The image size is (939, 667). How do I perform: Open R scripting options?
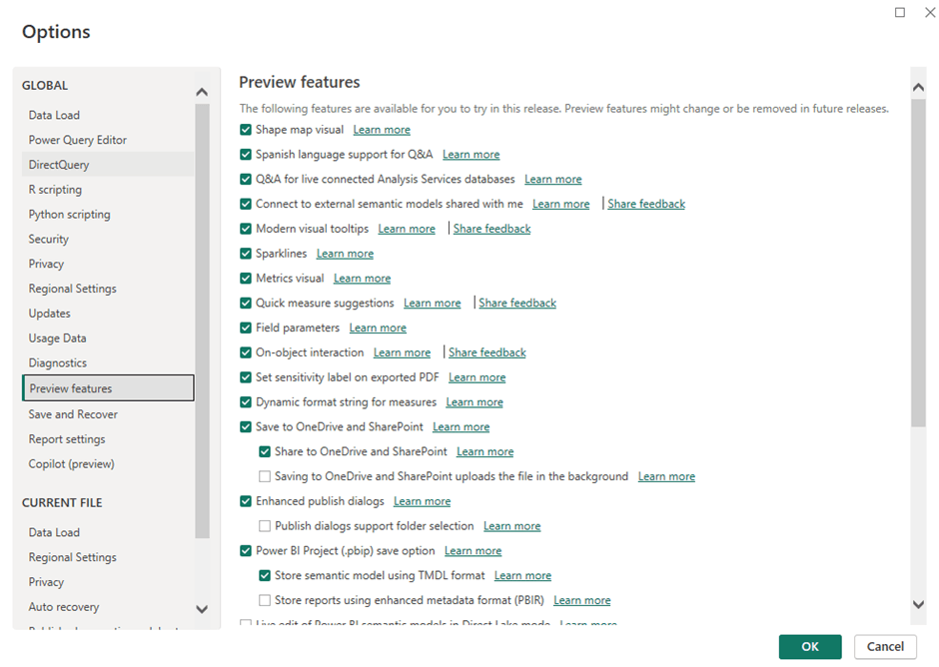point(108,189)
